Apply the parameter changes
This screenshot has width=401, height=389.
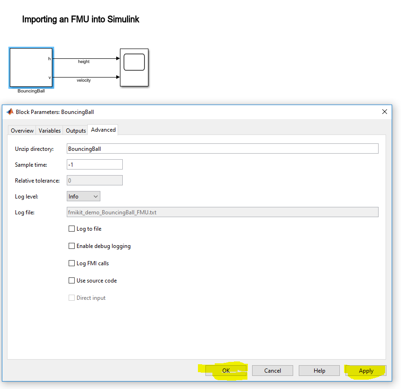coord(366,370)
